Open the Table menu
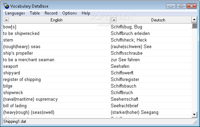The height and width of the screenshot is (127, 200). [35, 13]
